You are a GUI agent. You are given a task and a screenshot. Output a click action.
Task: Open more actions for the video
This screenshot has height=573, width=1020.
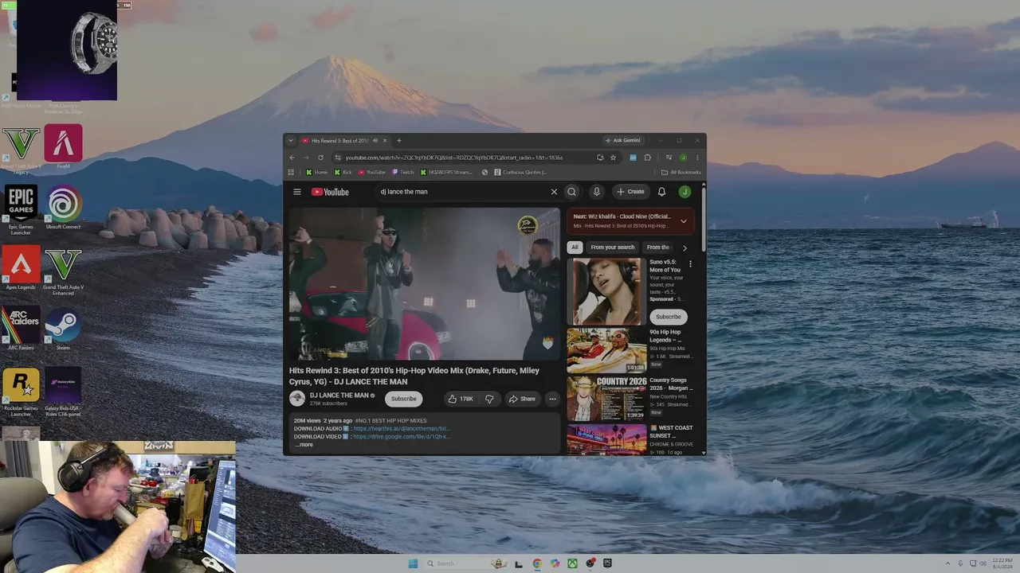coord(552,399)
